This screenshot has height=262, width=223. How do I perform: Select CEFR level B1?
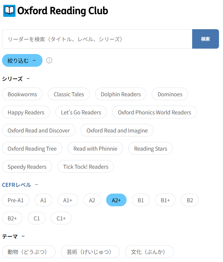[141, 200]
